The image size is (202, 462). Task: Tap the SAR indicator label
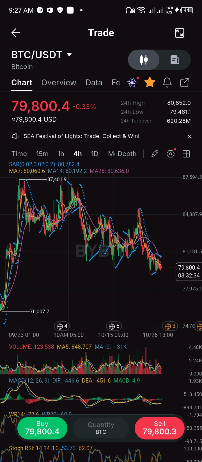[x=44, y=164]
